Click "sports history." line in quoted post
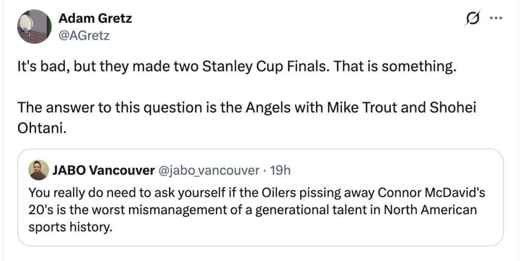Viewport: 528px width, 261px height. tap(70, 228)
